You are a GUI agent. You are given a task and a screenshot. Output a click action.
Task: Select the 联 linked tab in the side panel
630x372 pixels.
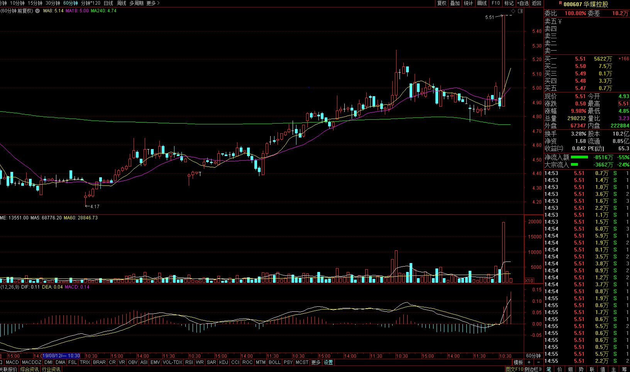point(592,369)
